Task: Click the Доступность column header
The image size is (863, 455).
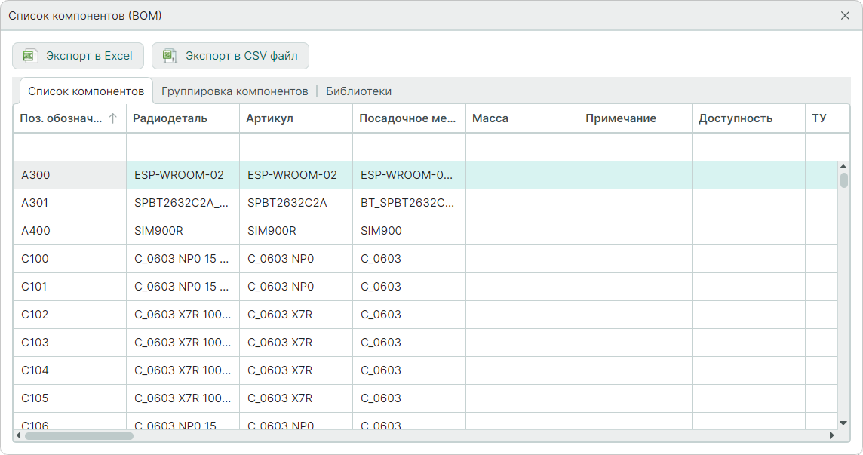Action: tap(748, 118)
